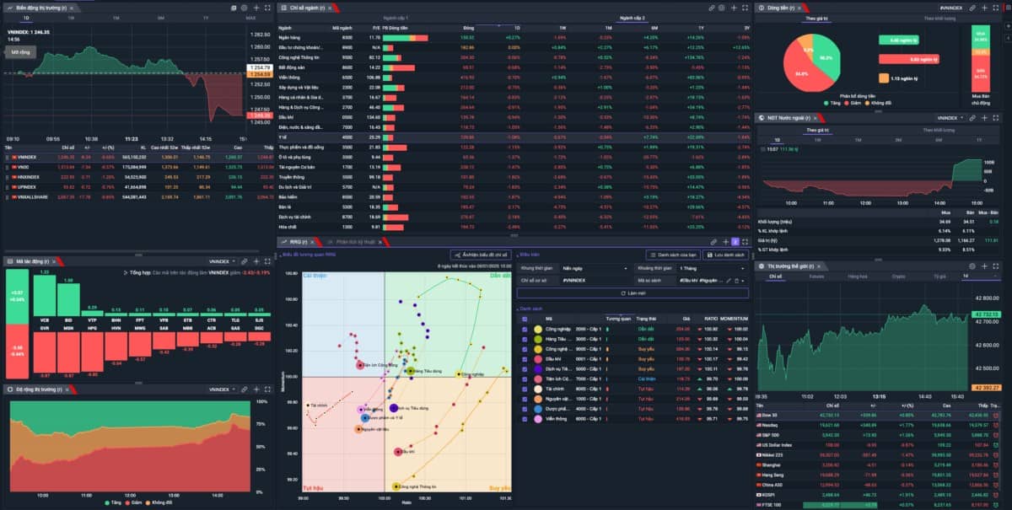Viewport: 1012px width, 510px height.
Task: Click plus icon in Chỉ số ngành panel
Action: 734,8
